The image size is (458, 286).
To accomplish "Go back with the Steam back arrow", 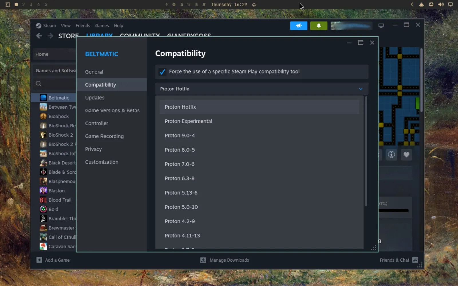I will pos(39,36).
